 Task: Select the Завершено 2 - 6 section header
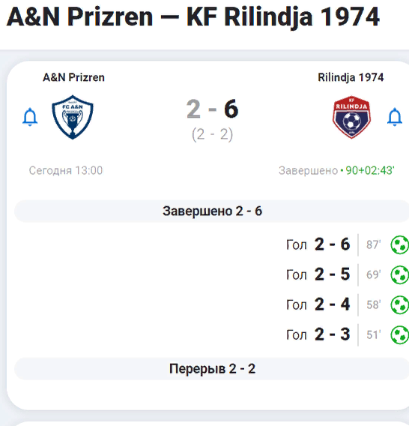pyautogui.click(x=212, y=211)
